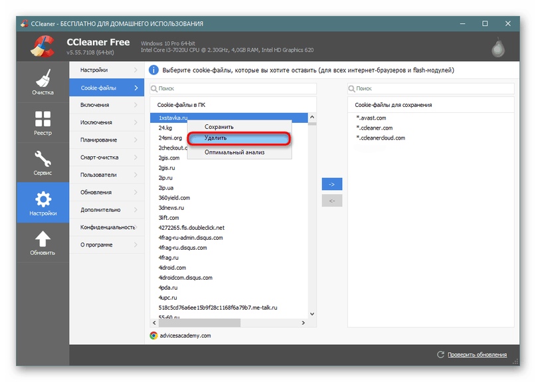Viewport: 536px width, 382px height.
Task: Click the CCleaner icon in the title bar
Action: coord(25,24)
